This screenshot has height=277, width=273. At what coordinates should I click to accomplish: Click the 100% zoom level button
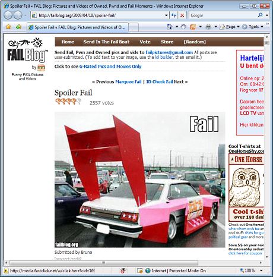(x=247, y=270)
